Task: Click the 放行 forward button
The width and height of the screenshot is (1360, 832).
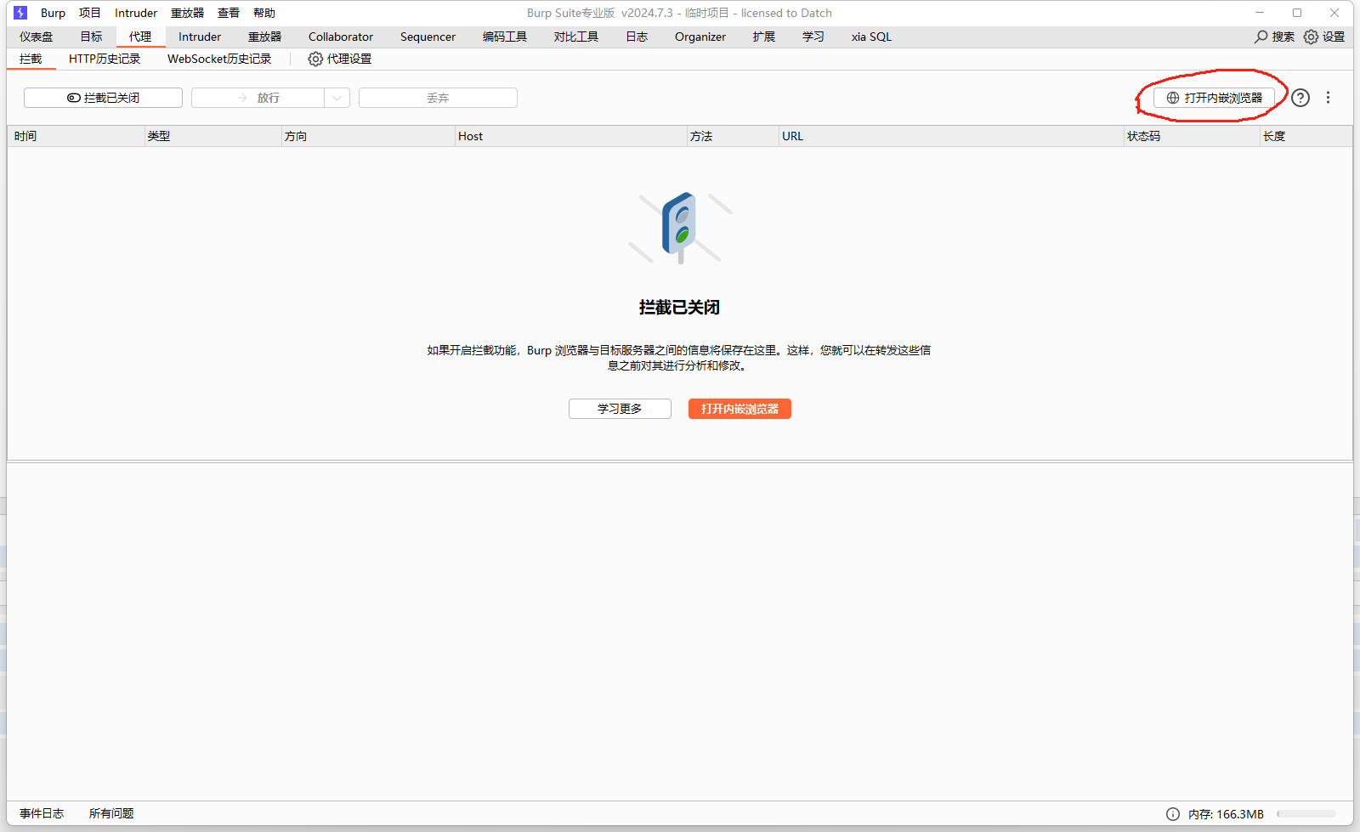Action: coord(258,98)
